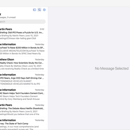Click the 3:02 timestamp
This screenshot has height=130, width=130.
pyautogui.click(x=42, y=29)
